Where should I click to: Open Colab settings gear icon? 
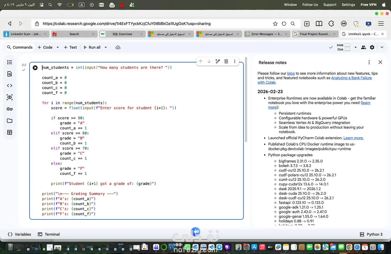(372, 47)
